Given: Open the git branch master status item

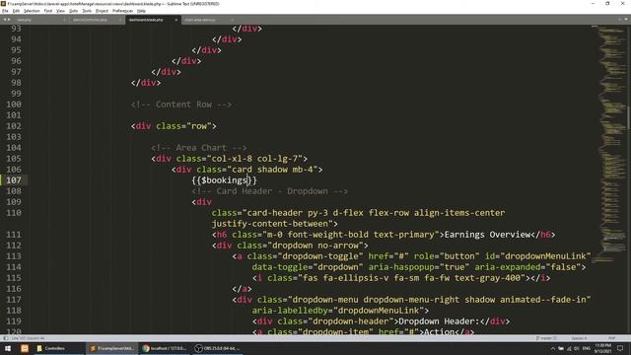Looking at the screenshot, I should [545, 338].
